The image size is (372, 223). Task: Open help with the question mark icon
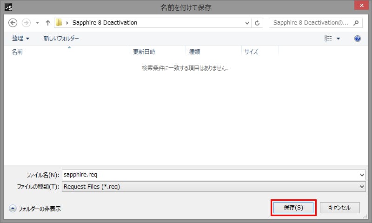pyautogui.click(x=358, y=39)
